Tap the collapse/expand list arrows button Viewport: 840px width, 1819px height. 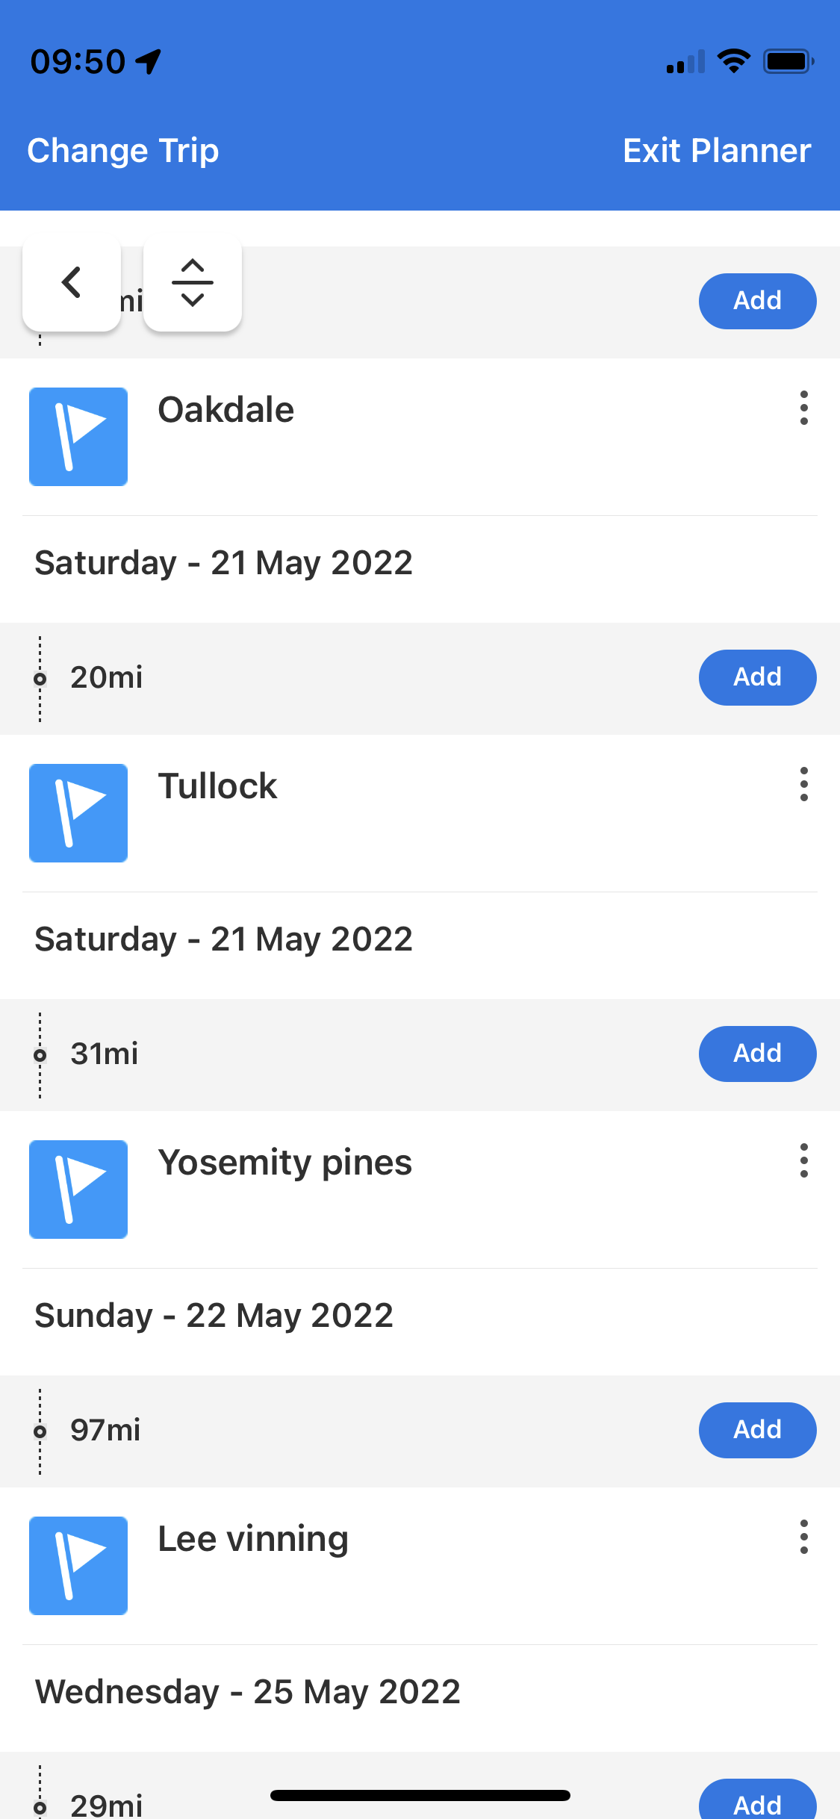pyautogui.click(x=193, y=283)
